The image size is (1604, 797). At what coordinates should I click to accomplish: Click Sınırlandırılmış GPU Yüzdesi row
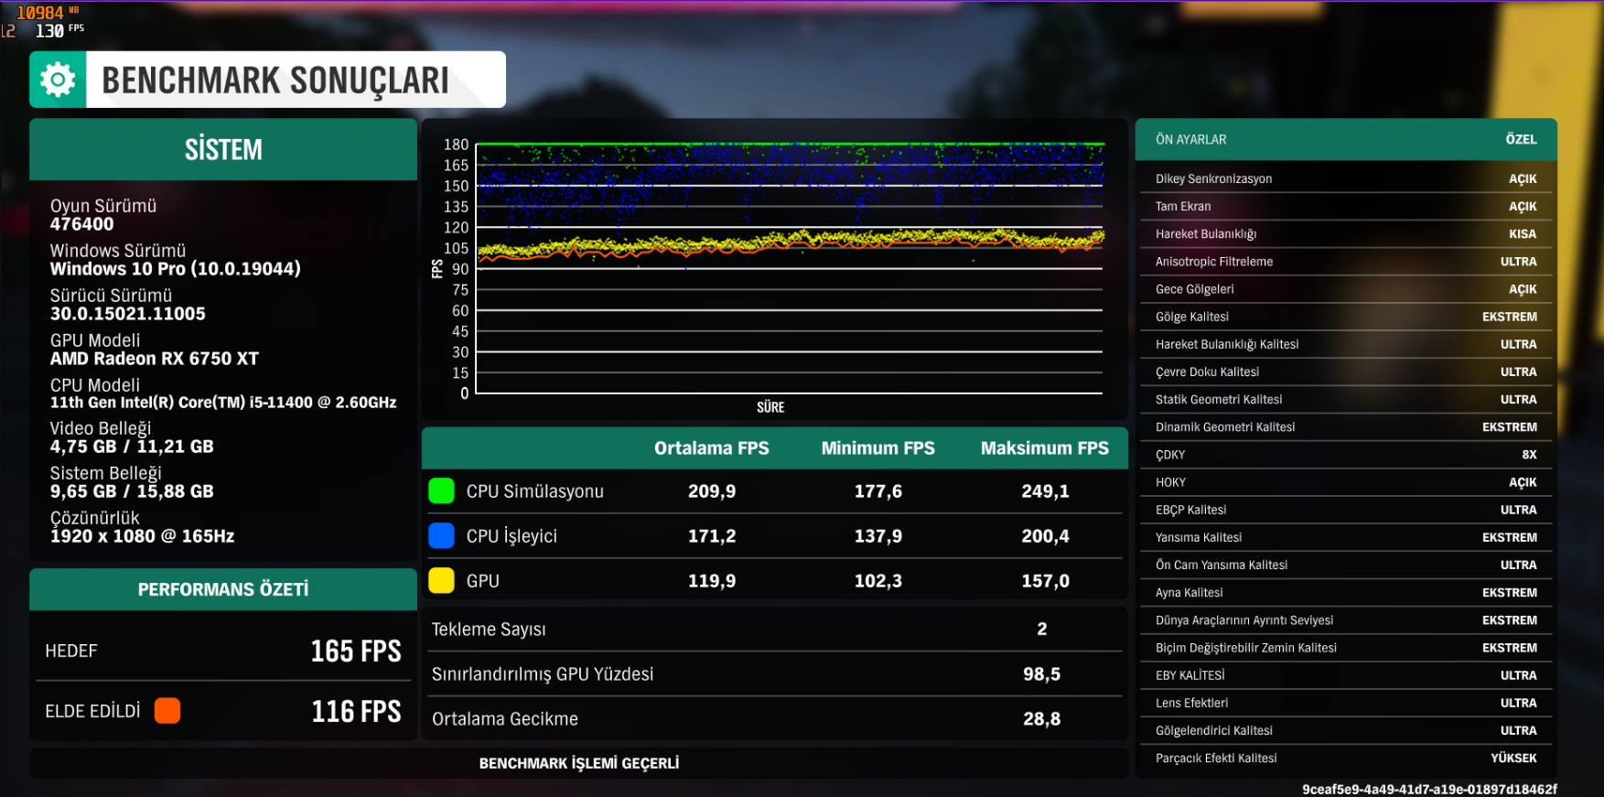pos(774,673)
